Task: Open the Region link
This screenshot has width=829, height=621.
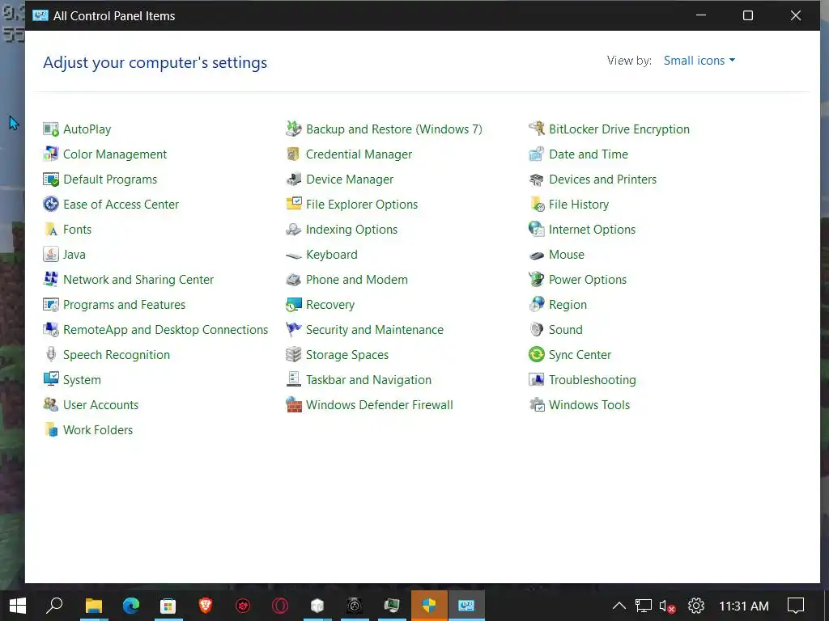Action: pyautogui.click(x=568, y=305)
